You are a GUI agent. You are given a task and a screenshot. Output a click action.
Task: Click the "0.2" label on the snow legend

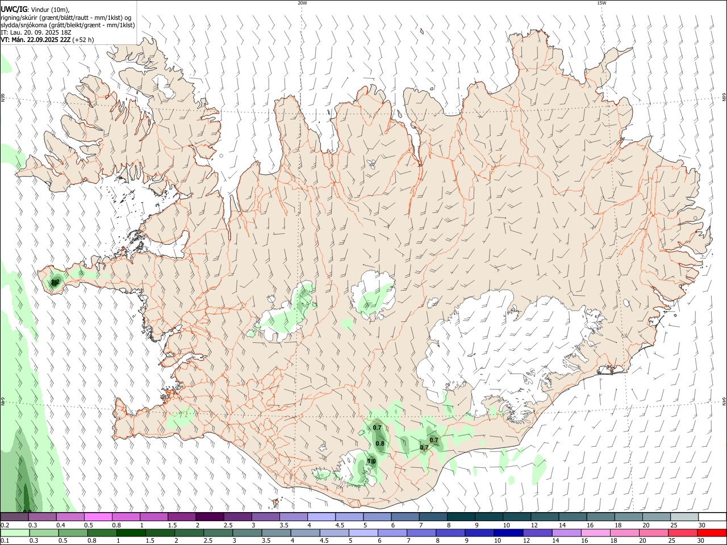pos(5,525)
